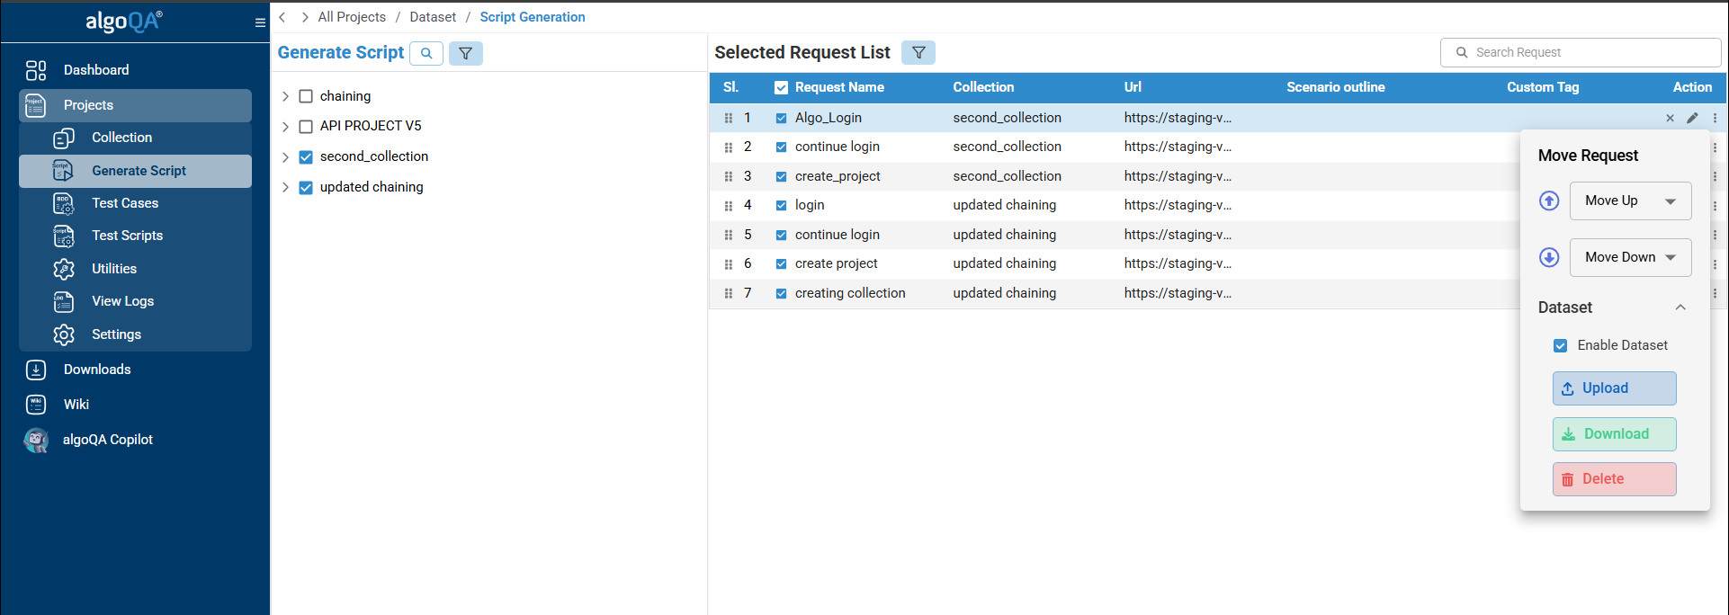Screen dimensions: 1729x615
Task: Go to All Projects breadcrumb link
Action: point(352,17)
